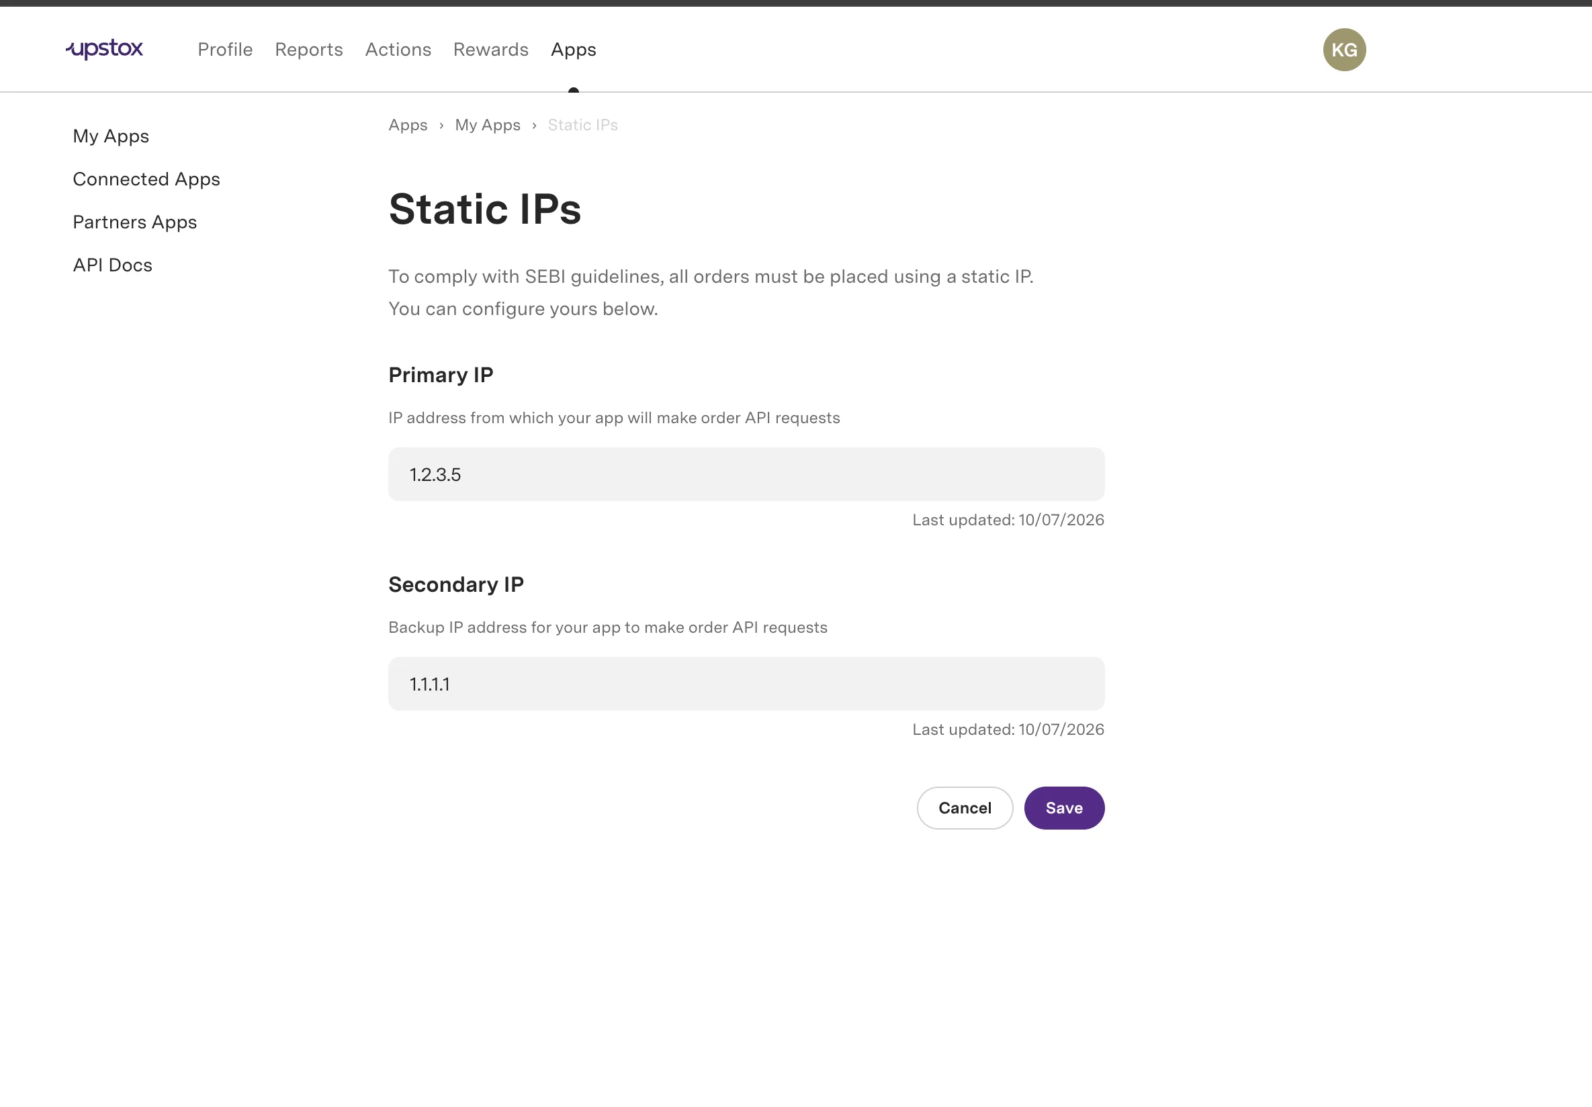Screen dimensions: 1592x1107
Task: Open Connected Apps in the sidebar
Action: (x=146, y=179)
